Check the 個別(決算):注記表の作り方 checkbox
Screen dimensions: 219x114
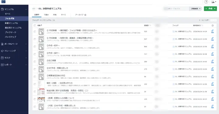pos(35,84)
